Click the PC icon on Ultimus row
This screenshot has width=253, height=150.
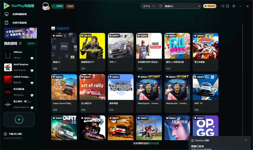point(32,58)
